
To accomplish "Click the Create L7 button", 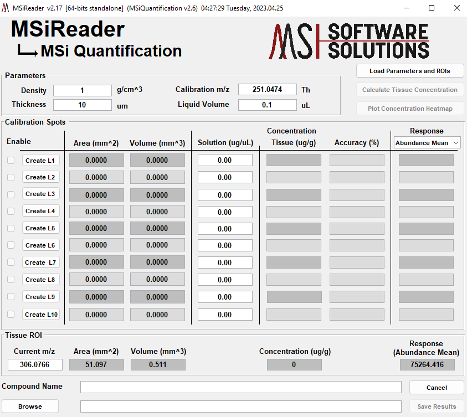I will tap(41, 262).
